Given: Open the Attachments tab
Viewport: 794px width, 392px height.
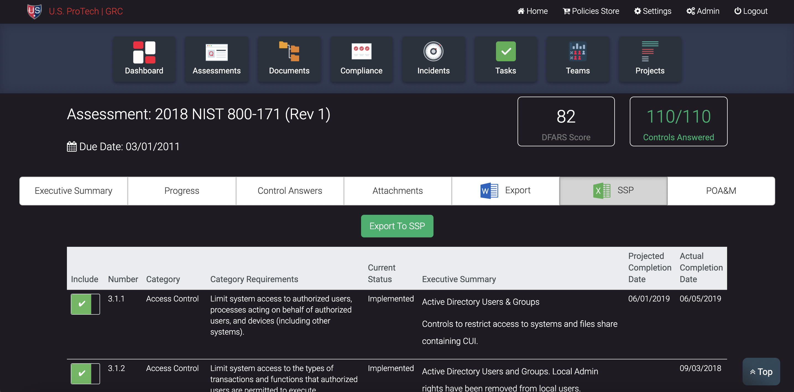Looking at the screenshot, I should tap(398, 190).
